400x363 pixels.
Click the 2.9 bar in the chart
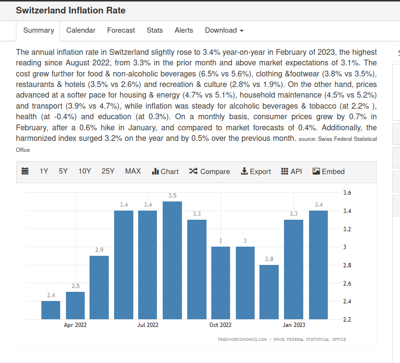click(x=99, y=288)
